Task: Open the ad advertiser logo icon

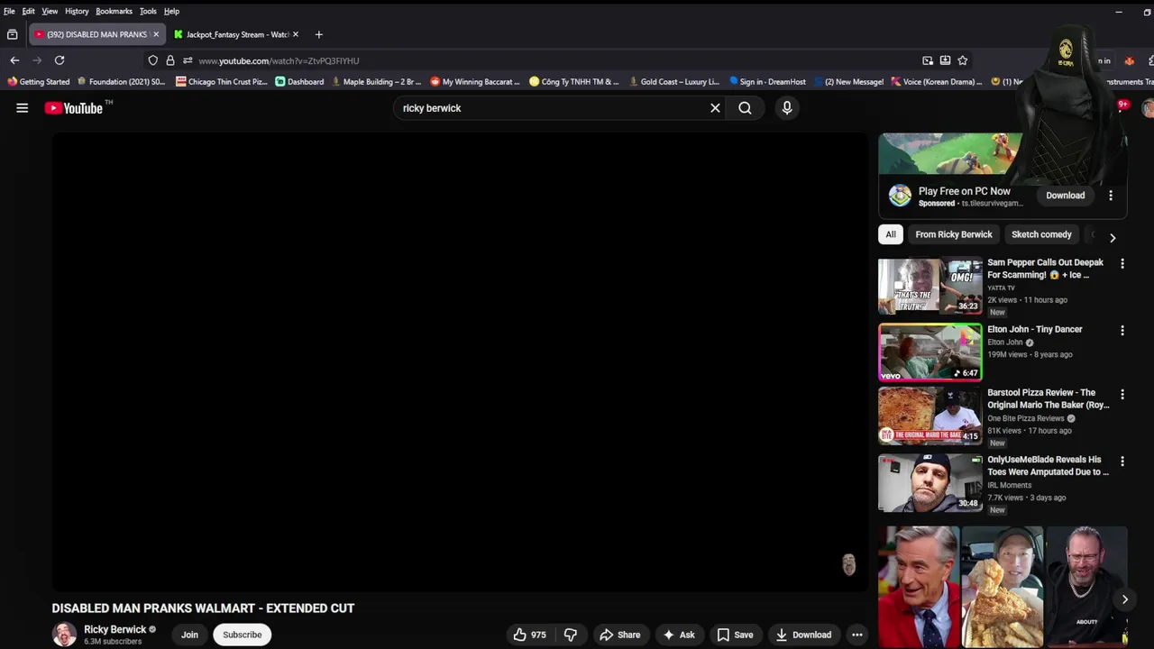Action: [x=900, y=196]
